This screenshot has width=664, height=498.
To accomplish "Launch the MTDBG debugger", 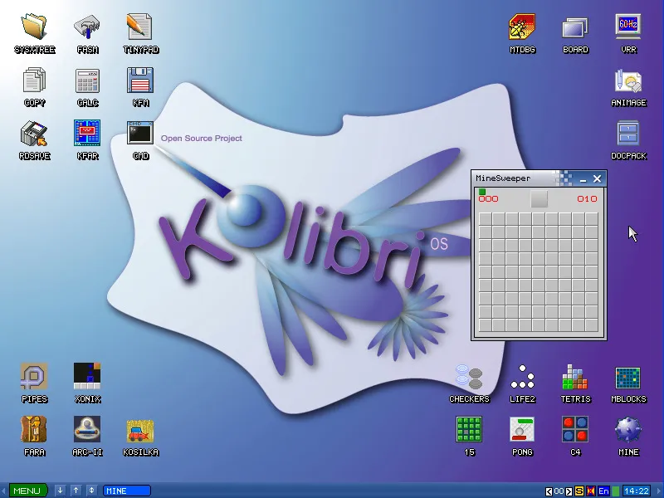I will tap(522, 27).
